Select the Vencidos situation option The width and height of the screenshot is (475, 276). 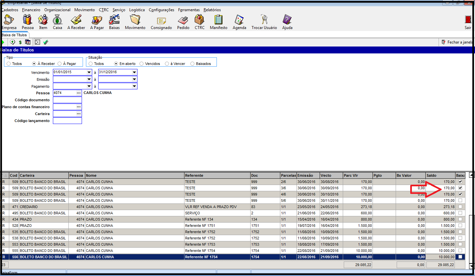coord(141,64)
